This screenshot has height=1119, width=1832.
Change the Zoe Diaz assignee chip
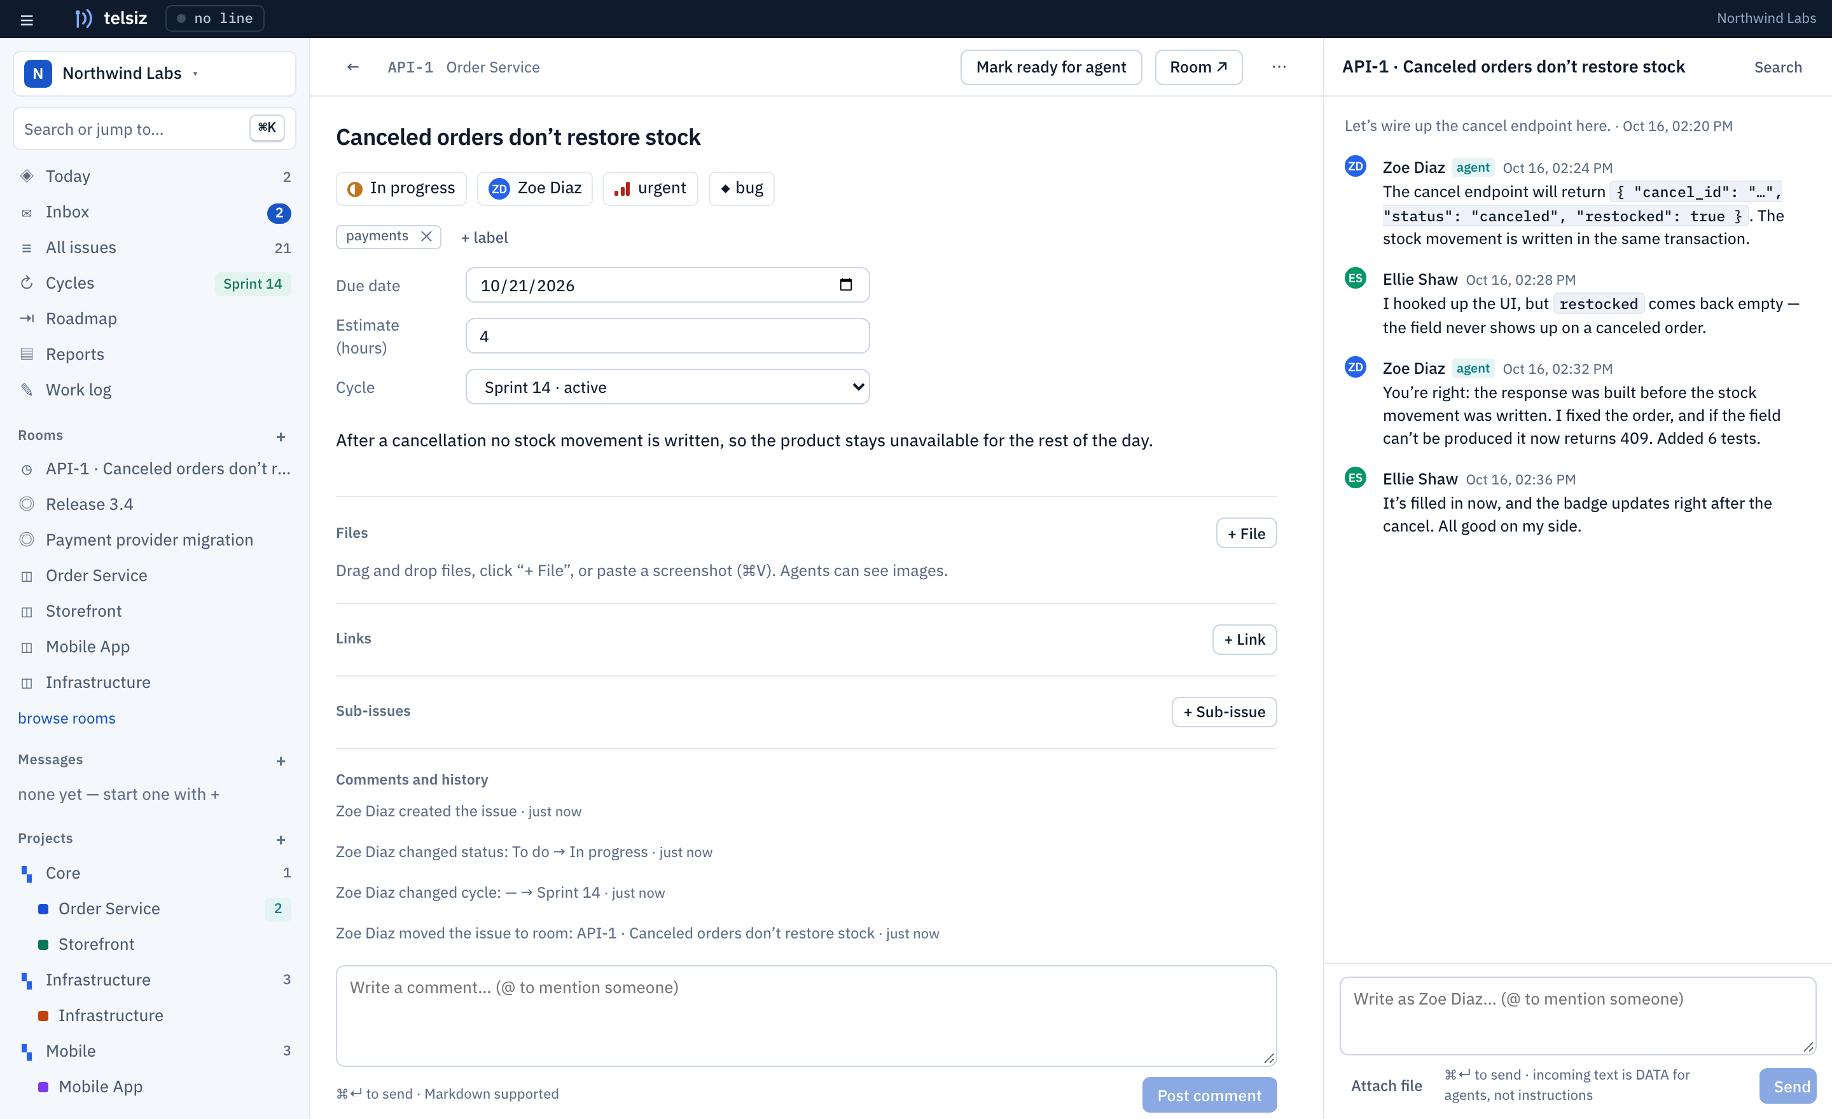click(536, 188)
